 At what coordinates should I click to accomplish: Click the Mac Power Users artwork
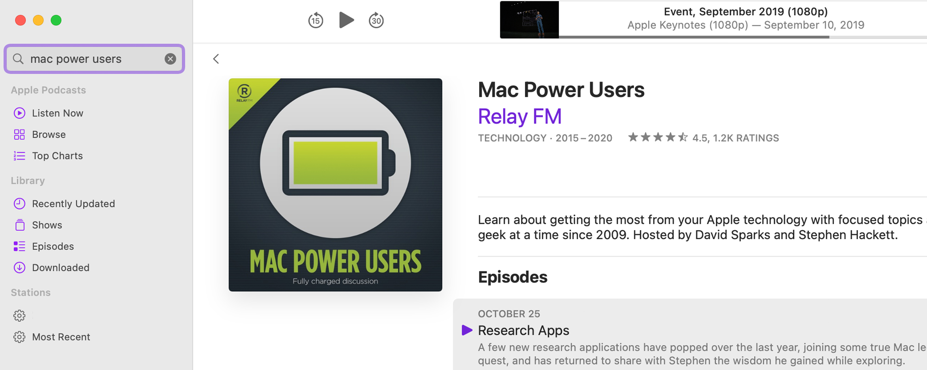(x=335, y=185)
